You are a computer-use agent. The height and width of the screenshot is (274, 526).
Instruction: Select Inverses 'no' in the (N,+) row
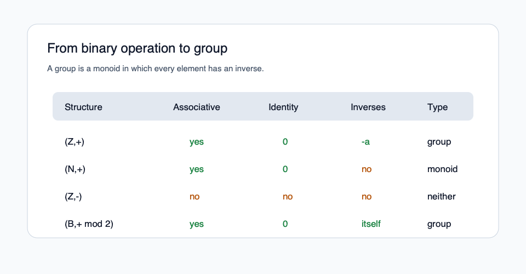click(x=367, y=169)
